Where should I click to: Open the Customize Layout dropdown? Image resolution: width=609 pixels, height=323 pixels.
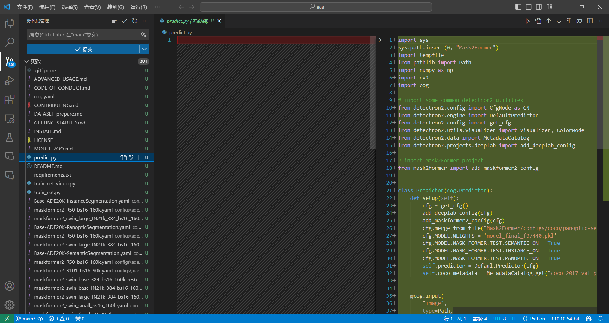[550, 7]
